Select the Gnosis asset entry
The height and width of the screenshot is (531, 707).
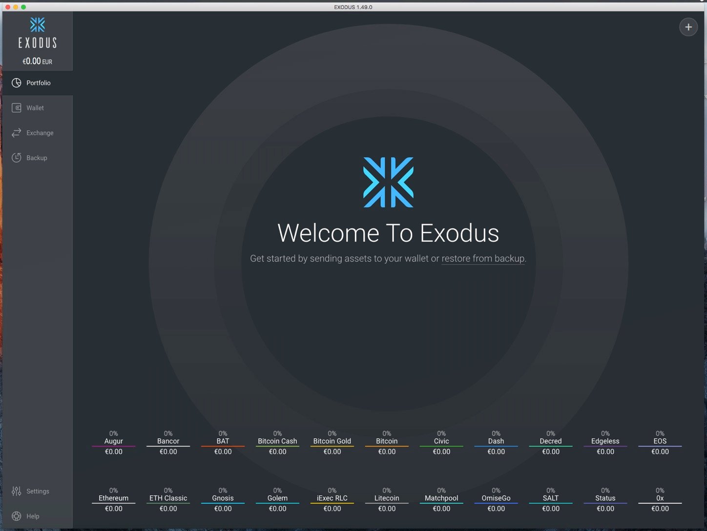click(223, 500)
